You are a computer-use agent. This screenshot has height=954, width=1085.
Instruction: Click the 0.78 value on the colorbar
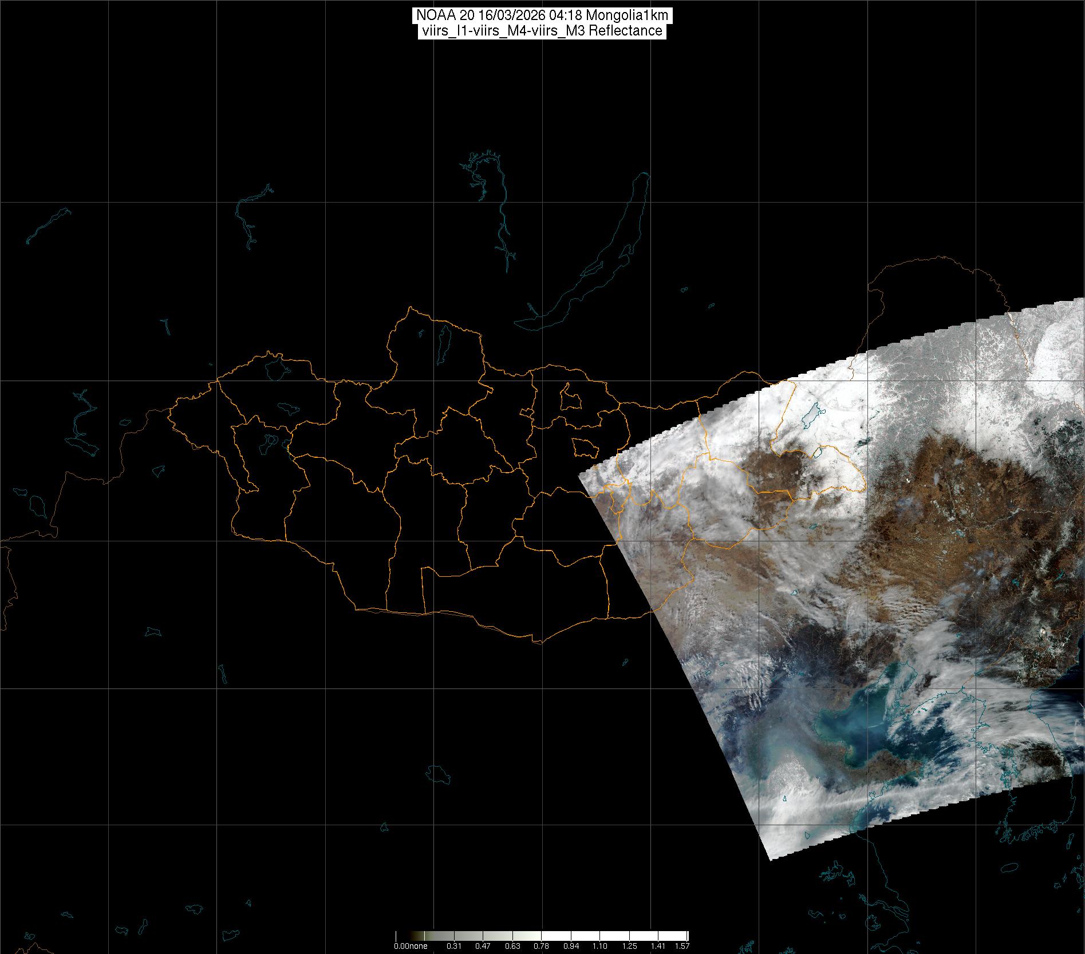point(541,946)
